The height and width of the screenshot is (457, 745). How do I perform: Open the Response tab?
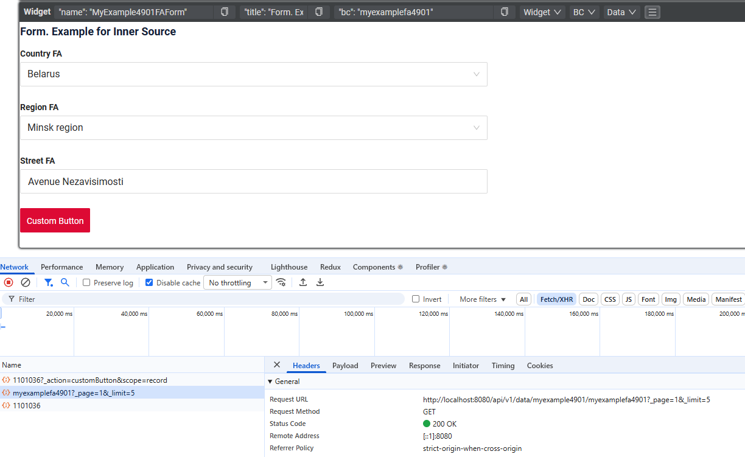[x=424, y=366]
